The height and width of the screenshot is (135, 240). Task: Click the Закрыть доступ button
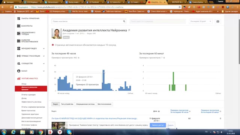coord(158,125)
